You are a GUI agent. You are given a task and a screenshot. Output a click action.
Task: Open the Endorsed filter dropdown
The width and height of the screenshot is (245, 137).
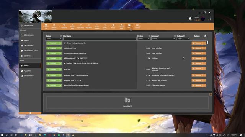pyautogui.click(x=183, y=38)
